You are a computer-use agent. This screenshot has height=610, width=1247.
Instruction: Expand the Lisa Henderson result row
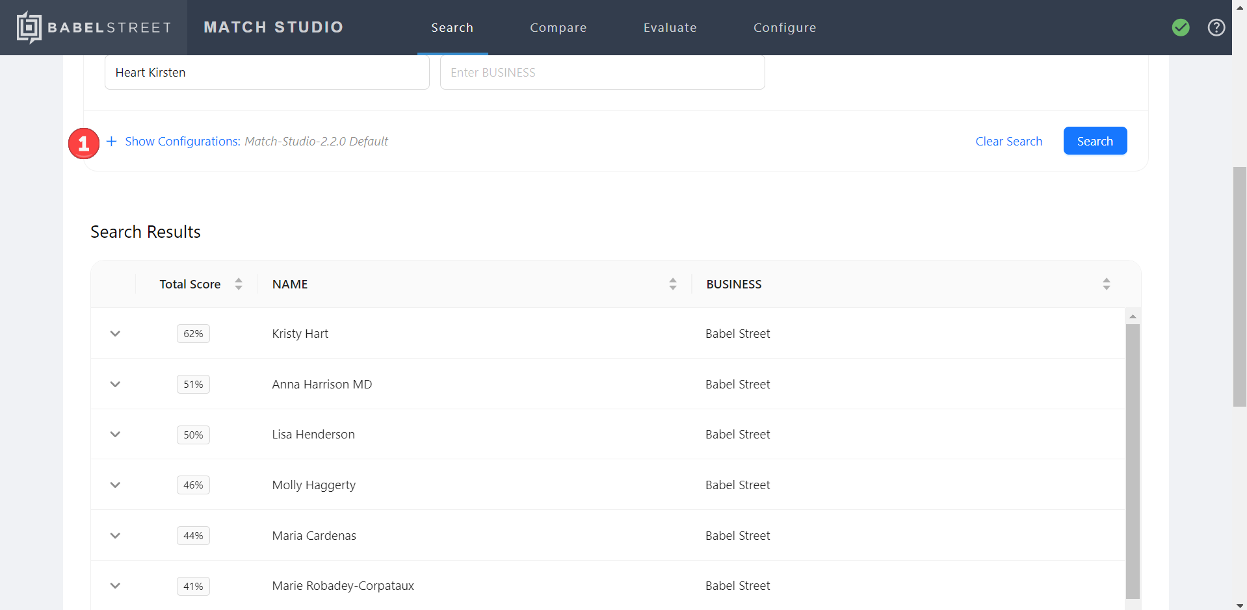click(x=115, y=434)
